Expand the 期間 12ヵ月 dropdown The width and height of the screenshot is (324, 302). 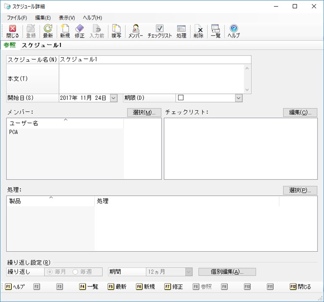coord(188,272)
